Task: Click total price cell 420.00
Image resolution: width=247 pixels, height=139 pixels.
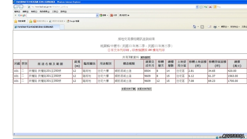Action: coord(237,71)
